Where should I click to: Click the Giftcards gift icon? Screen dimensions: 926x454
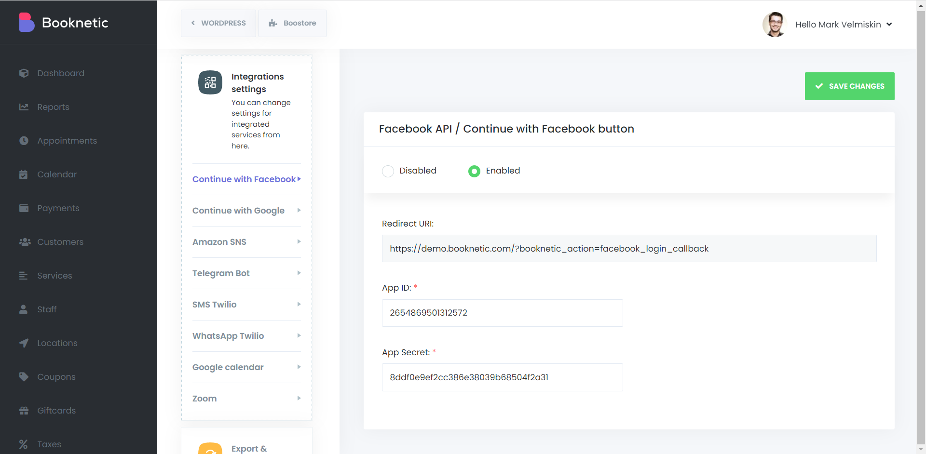(x=24, y=411)
